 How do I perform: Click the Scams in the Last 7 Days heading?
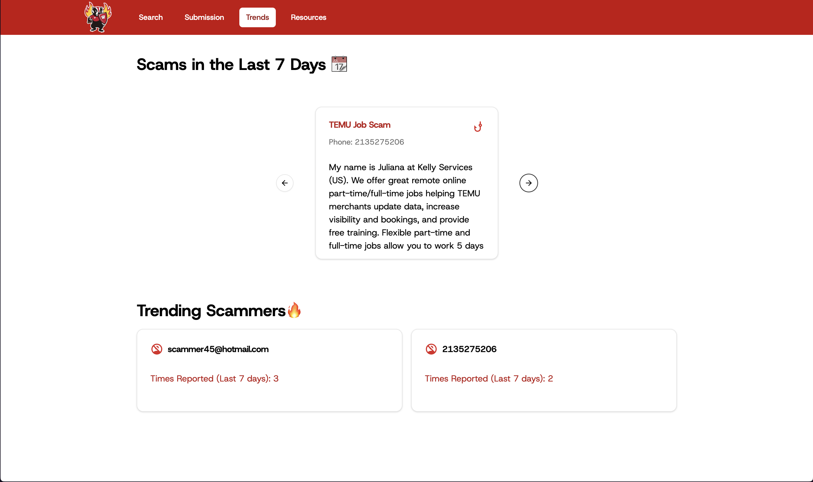(x=231, y=64)
